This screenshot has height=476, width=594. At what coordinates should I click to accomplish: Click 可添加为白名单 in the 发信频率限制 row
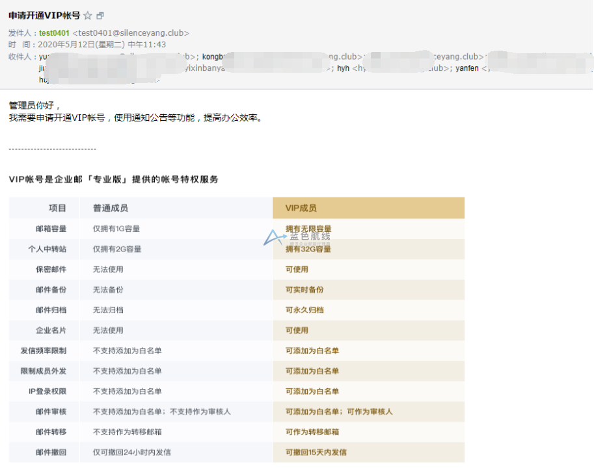312,351
